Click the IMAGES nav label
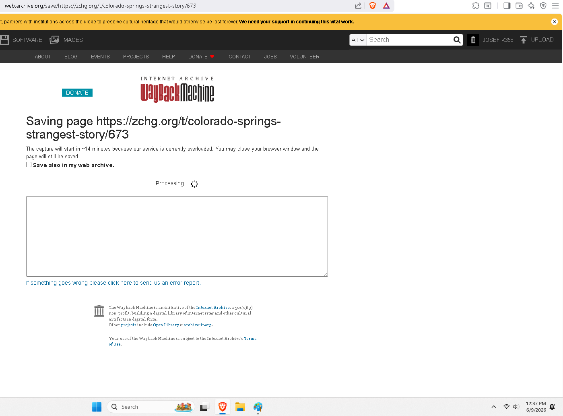The image size is (563, 416). point(72,40)
